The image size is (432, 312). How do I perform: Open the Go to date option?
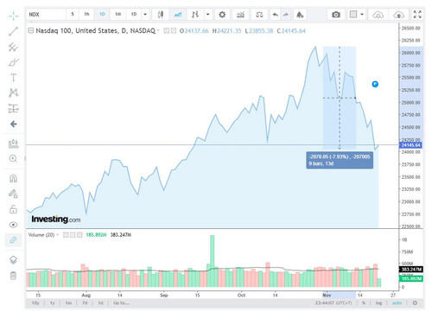(x=121, y=303)
